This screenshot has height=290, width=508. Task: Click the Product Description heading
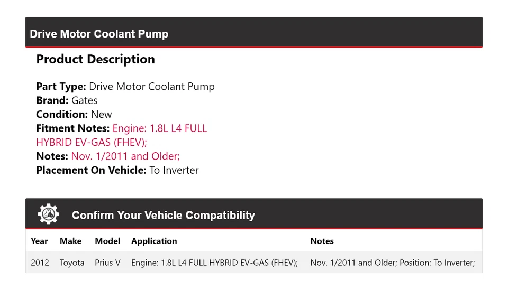(95, 59)
